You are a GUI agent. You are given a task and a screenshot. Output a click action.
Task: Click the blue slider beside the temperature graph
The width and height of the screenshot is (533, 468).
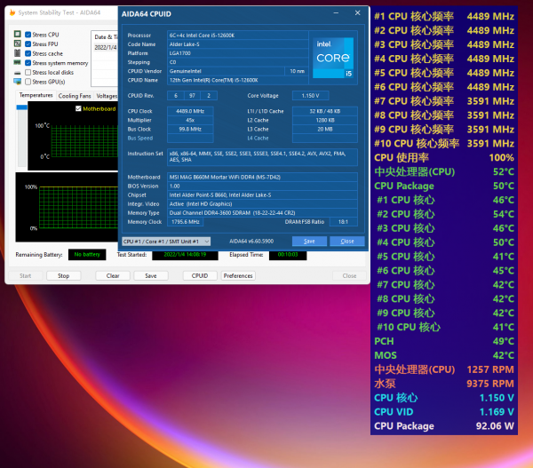coord(21,107)
